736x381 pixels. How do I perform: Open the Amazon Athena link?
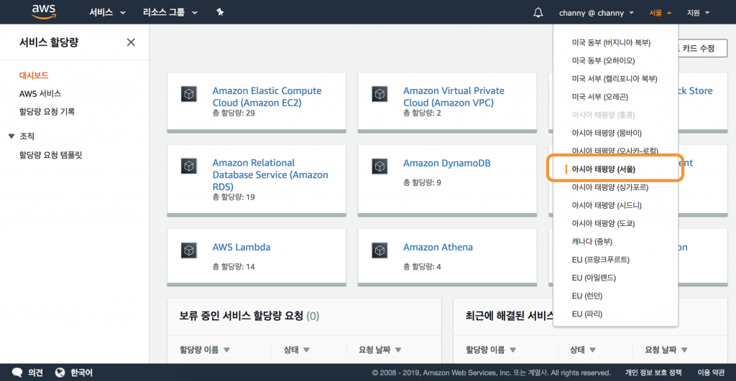[438, 247]
